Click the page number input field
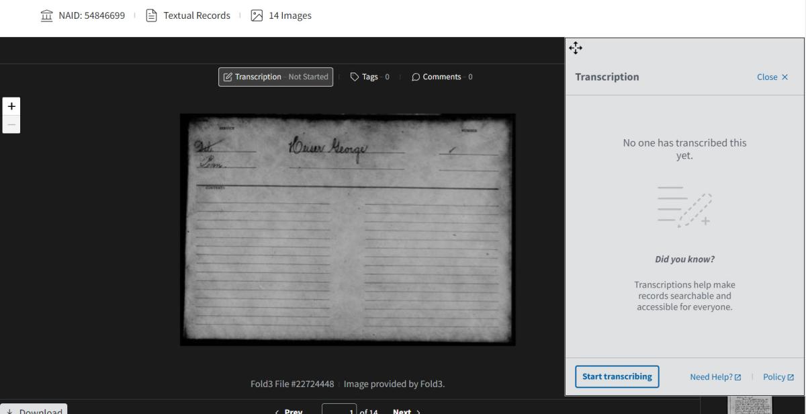 339,410
